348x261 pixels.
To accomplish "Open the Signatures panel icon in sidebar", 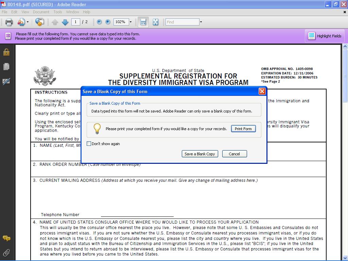I will (6, 81).
